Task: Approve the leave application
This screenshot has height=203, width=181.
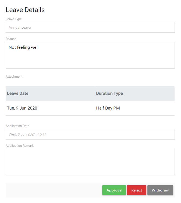Action: [x=114, y=190]
